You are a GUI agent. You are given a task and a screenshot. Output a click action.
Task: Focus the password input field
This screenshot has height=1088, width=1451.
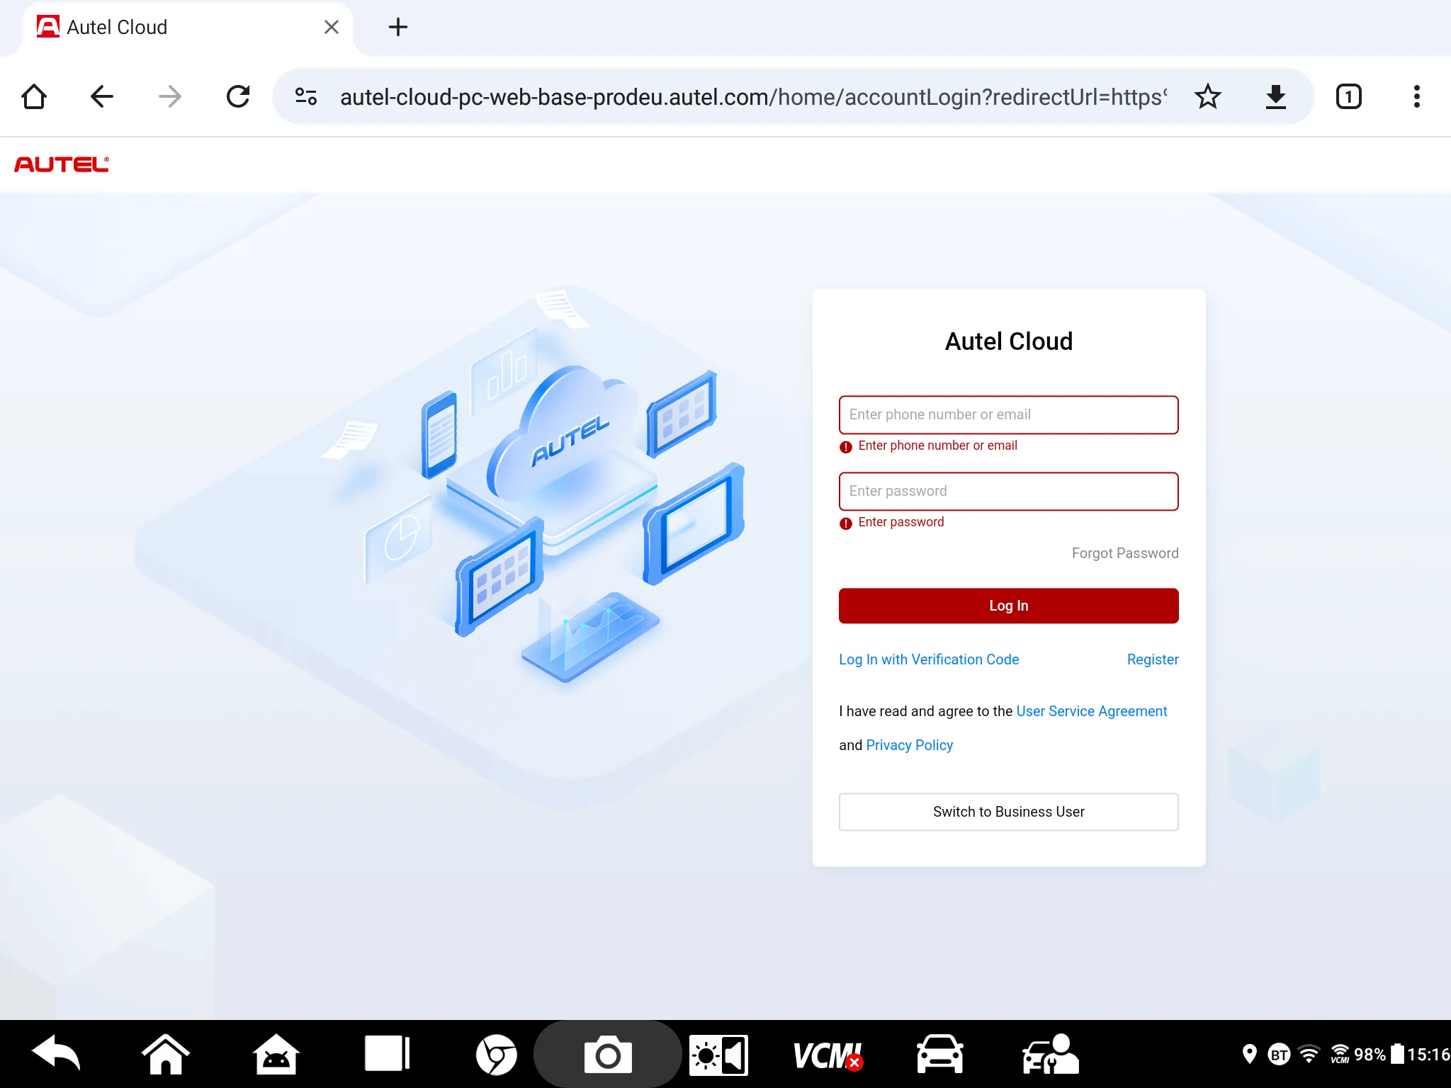tap(1008, 491)
